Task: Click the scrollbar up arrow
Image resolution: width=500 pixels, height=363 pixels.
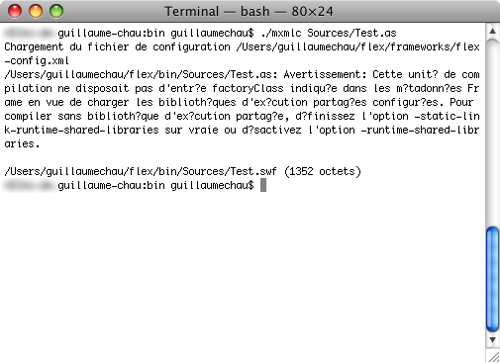Action: point(492,31)
